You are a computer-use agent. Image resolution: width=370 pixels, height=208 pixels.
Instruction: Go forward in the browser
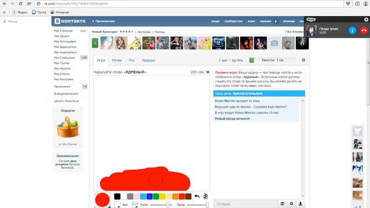click(12, 4)
